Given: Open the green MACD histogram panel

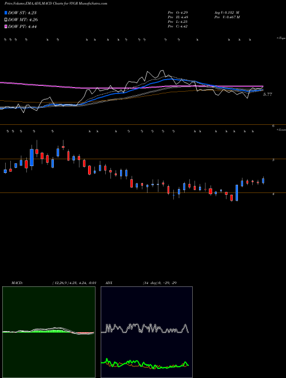Looking at the screenshot, I should [x=49, y=332].
